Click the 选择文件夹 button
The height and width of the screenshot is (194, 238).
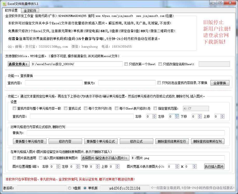[x=18, y=64]
